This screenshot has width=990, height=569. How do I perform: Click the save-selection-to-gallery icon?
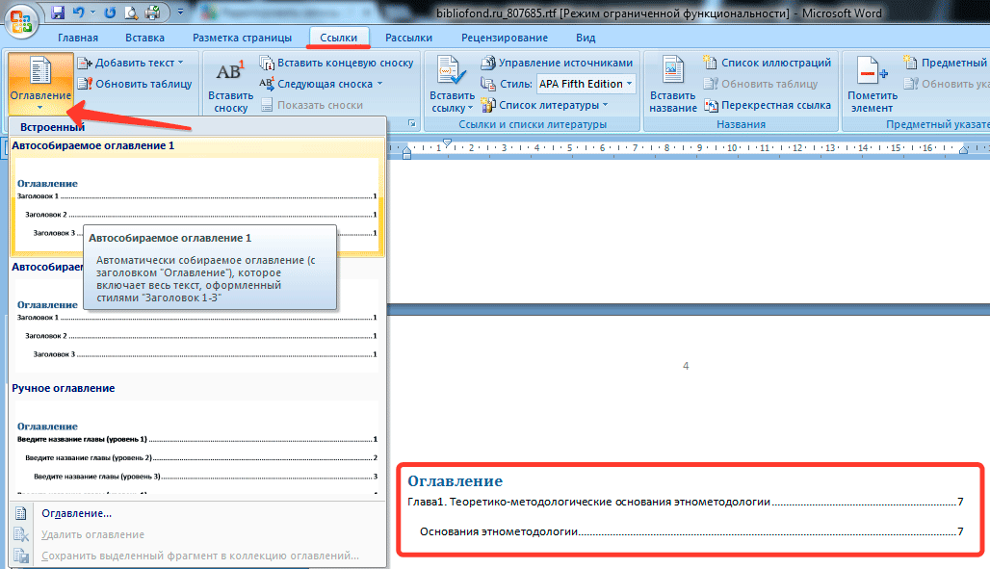21,556
